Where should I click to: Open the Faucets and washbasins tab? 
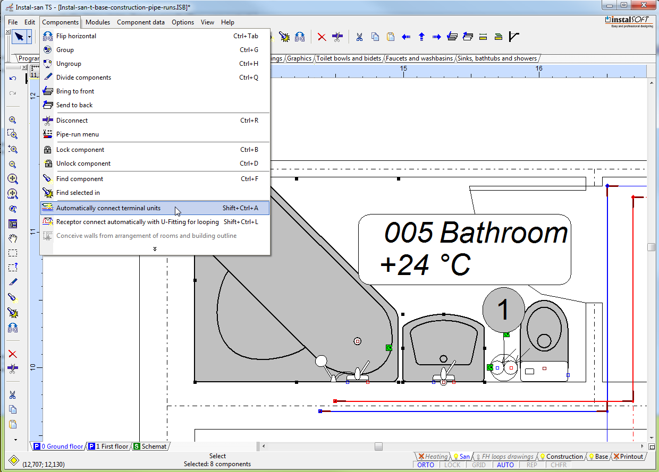click(x=420, y=58)
